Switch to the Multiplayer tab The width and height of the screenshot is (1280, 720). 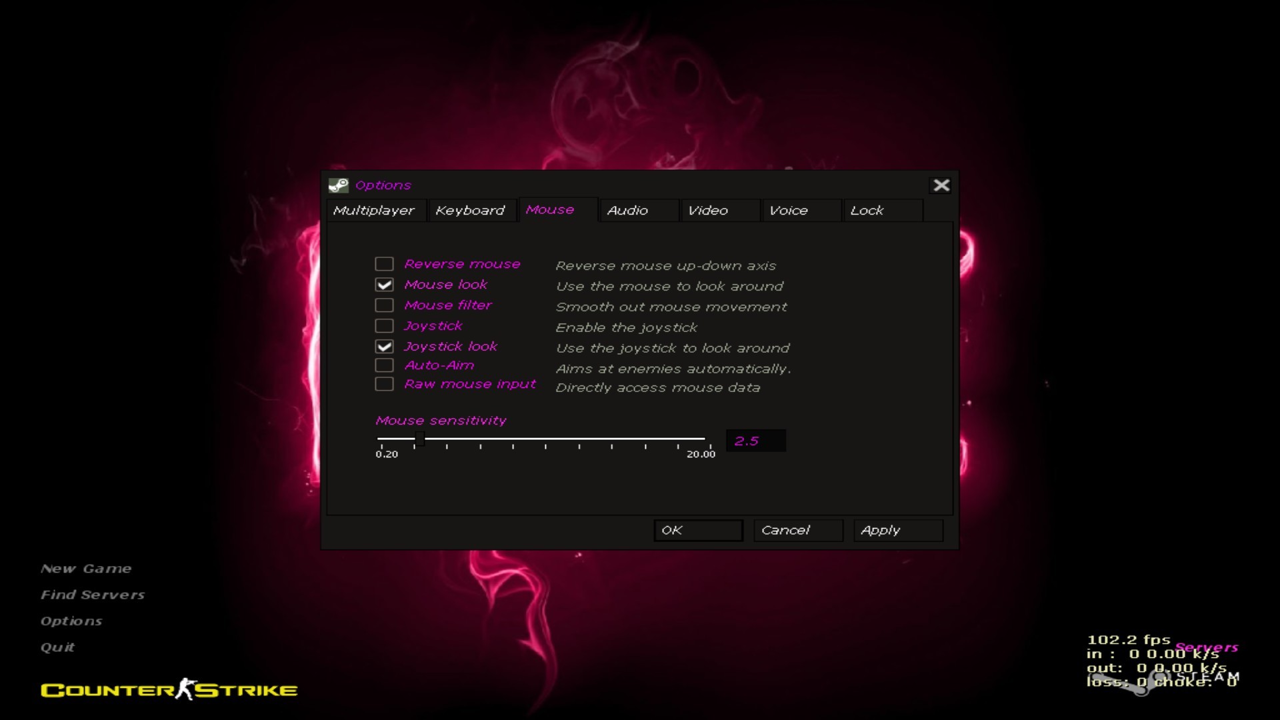(x=374, y=211)
